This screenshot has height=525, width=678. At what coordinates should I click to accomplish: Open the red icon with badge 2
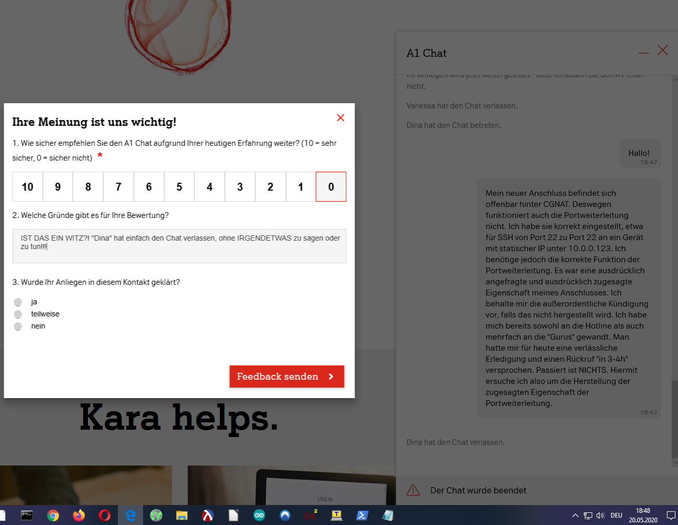coord(310,515)
